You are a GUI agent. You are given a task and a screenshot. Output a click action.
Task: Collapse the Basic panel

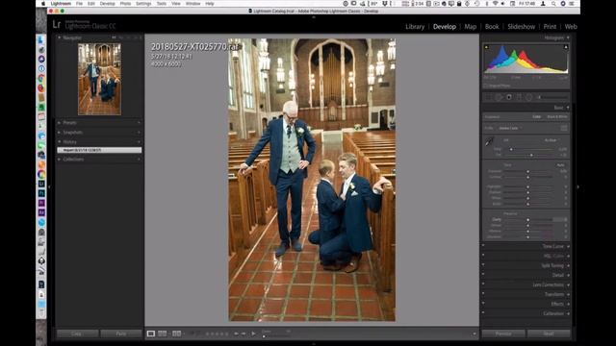tap(568, 108)
